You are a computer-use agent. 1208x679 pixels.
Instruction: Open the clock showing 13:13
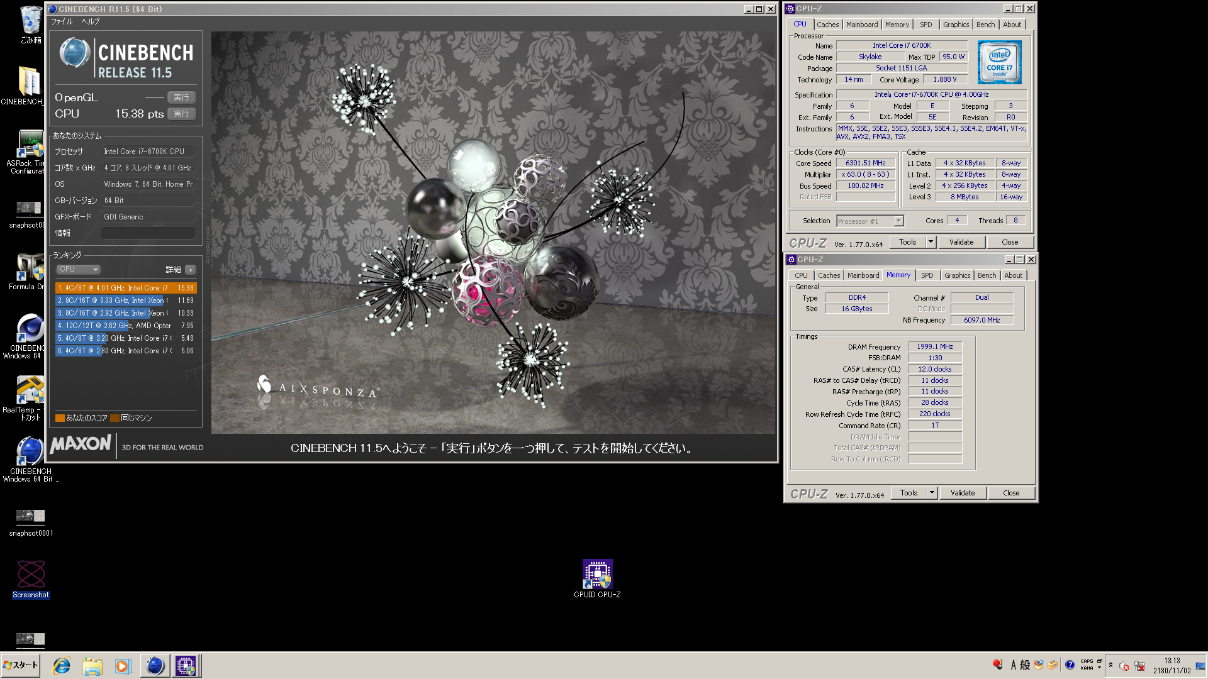click(1172, 665)
